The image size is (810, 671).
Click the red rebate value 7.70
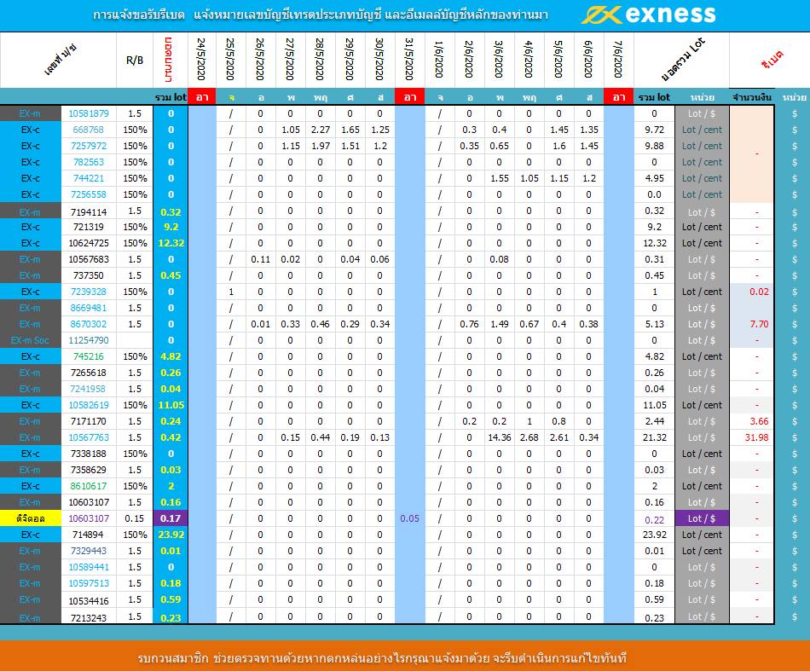759,324
